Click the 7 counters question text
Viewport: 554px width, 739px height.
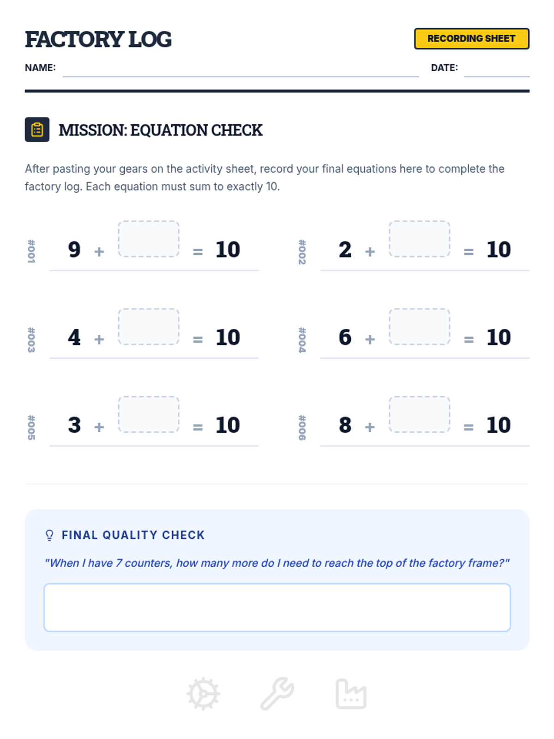[277, 563]
